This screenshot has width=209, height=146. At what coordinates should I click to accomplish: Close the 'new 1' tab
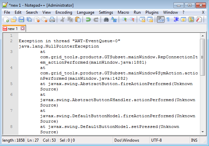click(x=22, y=28)
